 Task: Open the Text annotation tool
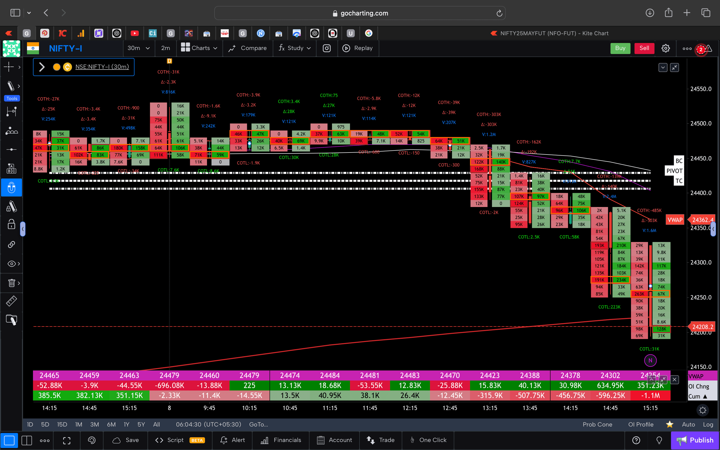[x=11, y=168]
